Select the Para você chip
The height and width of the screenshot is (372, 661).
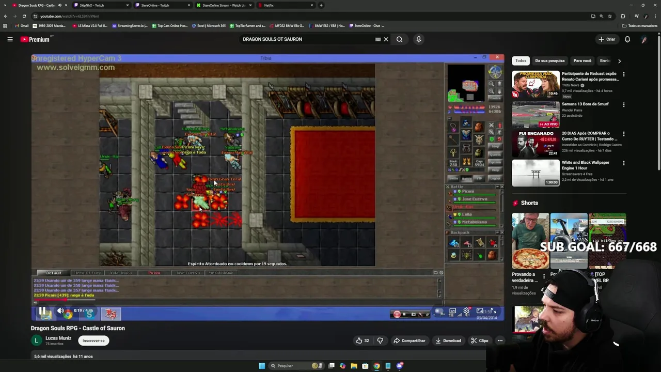(x=582, y=60)
